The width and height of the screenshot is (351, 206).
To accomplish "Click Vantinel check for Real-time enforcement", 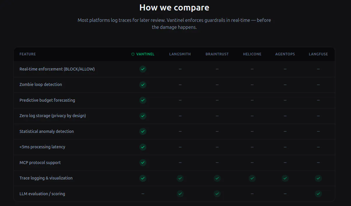I will (x=143, y=69).
